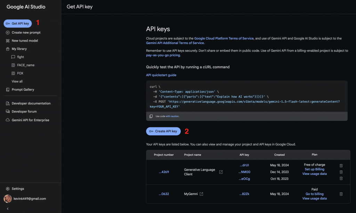The image size is (356, 213).
Task: Open the pay-as-you-go pricing link
Action: point(163,55)
